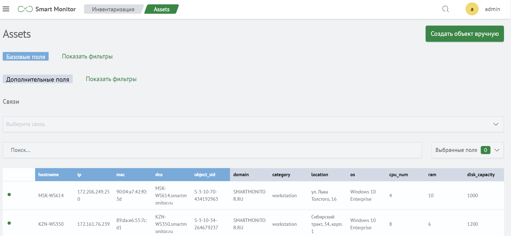Image resolution: width=511 pixels, height=236 pixels.
Task: Sort by dns column header
Action: [159, 175]
